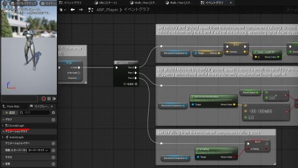
Task: Go forward with the right arrow
Action: pyautogui.click(x=81, y=10)
